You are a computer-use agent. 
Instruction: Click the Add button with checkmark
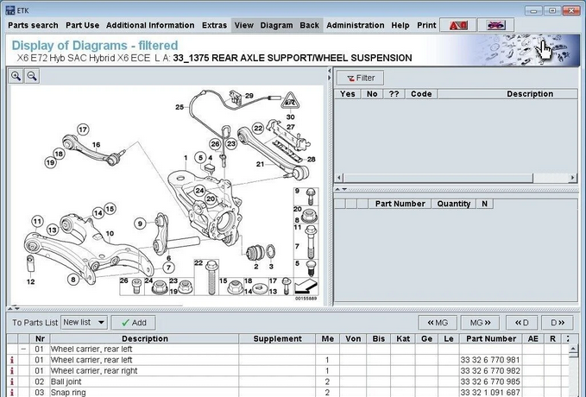[x=134, y=322]
